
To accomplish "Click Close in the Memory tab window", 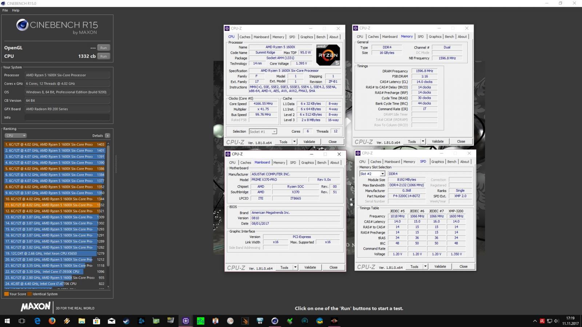I will tap(461, 141).
